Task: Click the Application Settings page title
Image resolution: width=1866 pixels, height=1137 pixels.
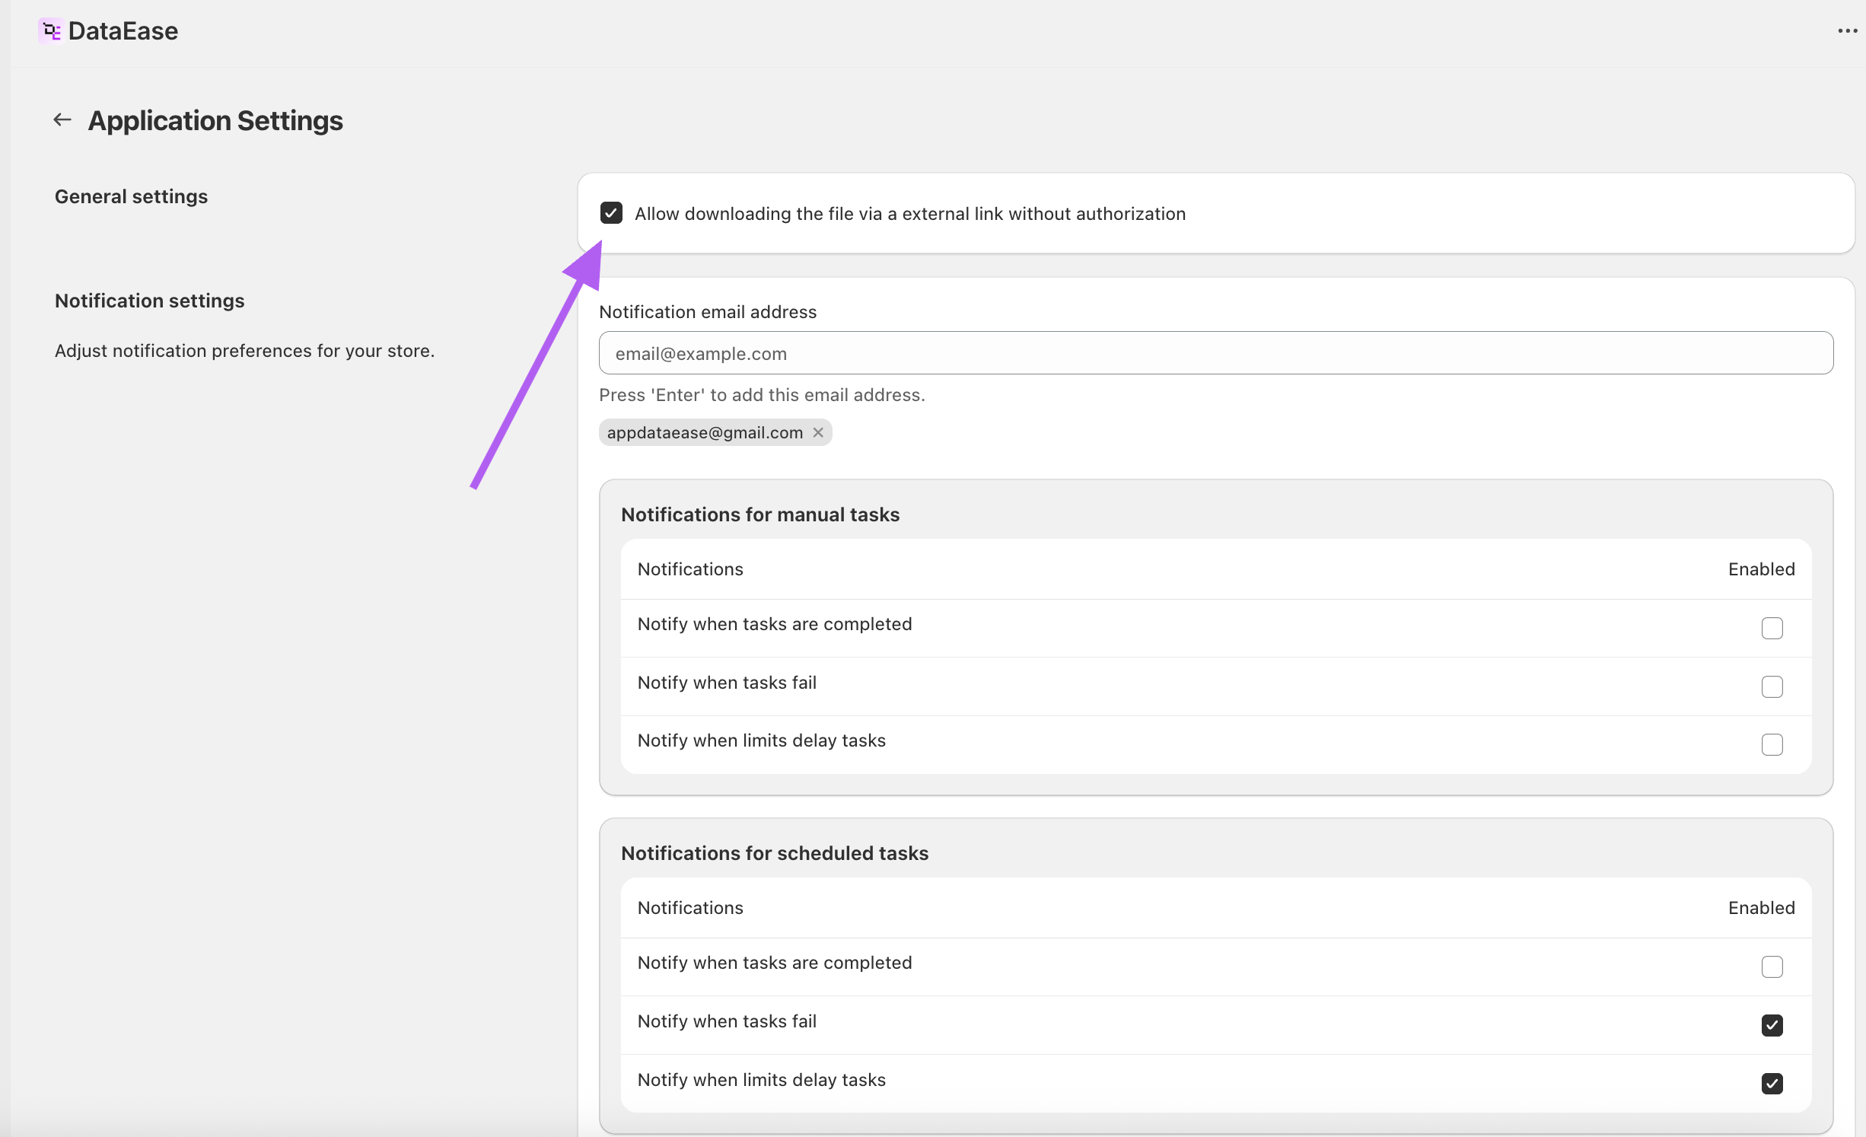Action: coord(215,120)
